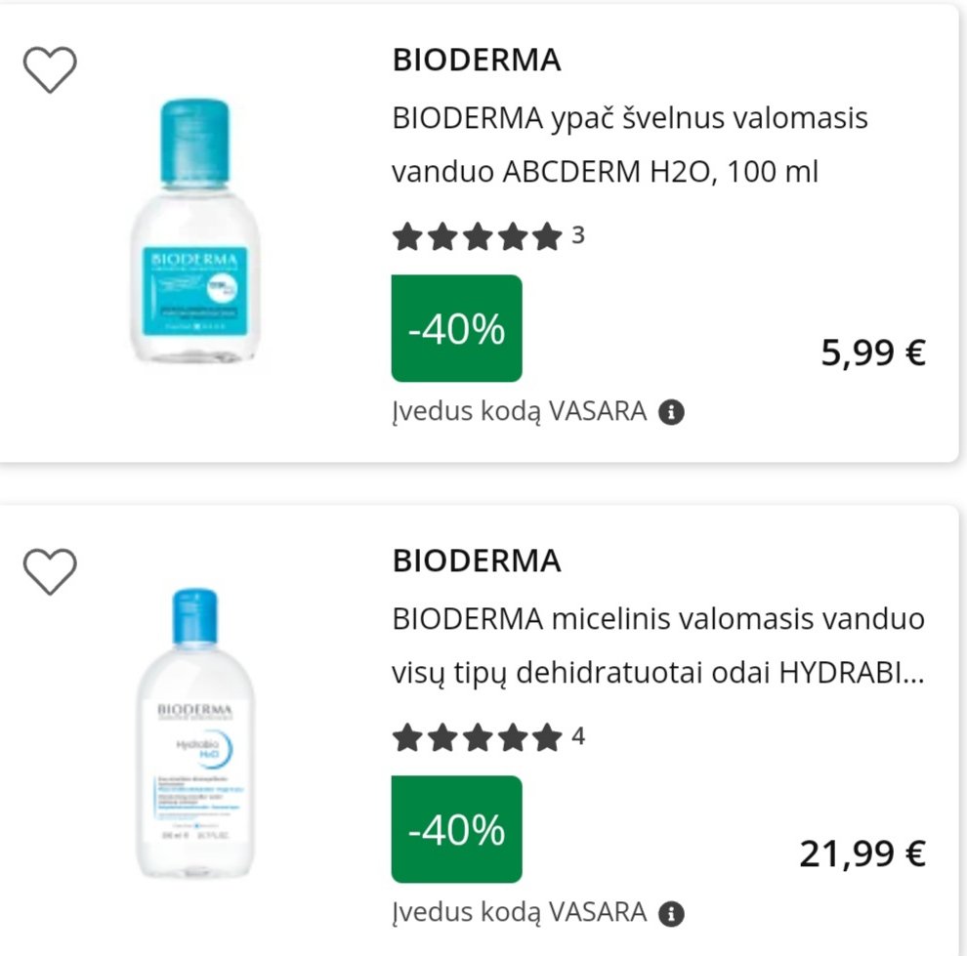
Task: Click the -40% badge on second product
Action: pos(457,830)
